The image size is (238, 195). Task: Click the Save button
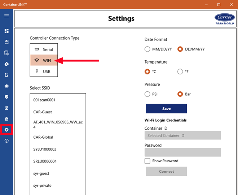(166, 109)
